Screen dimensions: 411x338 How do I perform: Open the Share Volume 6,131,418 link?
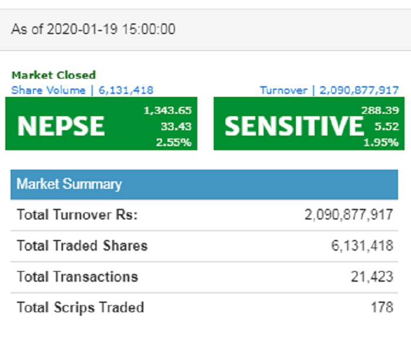click(82, 90)
